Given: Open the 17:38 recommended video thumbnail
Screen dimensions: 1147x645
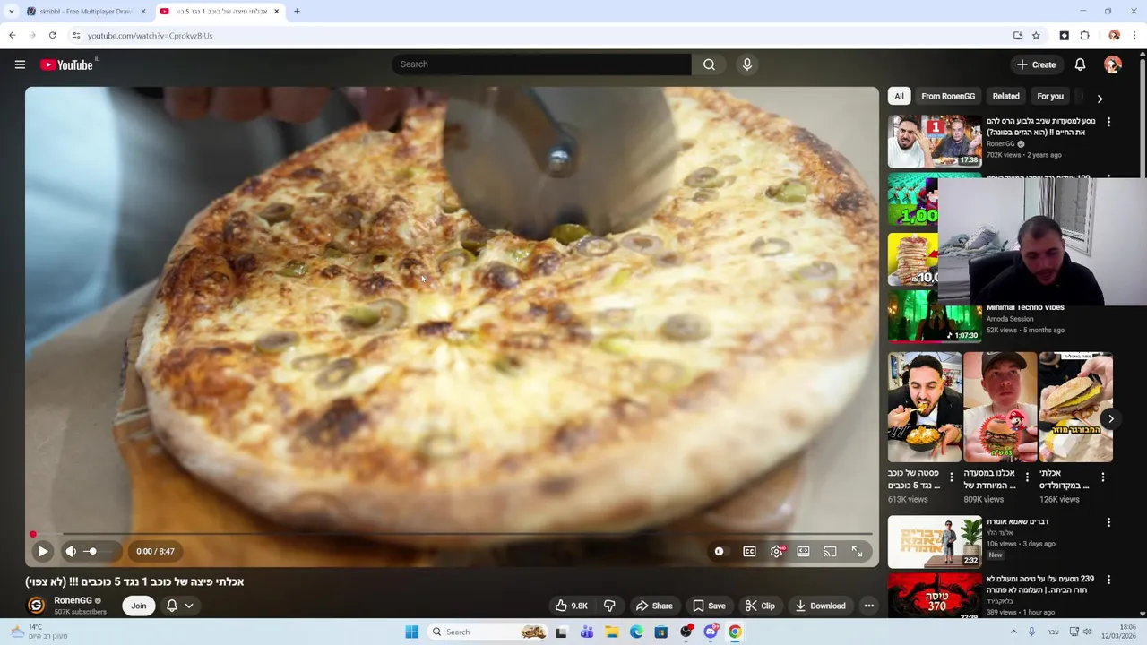Looking at the screenshot, I should [935, 141].
